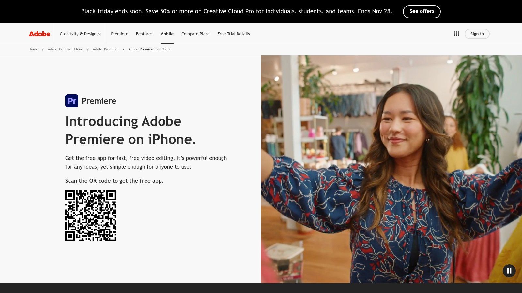Image resolution: width=522 pixels, height=293 pixels.
Task: Open the Features page
Action: pos(144,34)
